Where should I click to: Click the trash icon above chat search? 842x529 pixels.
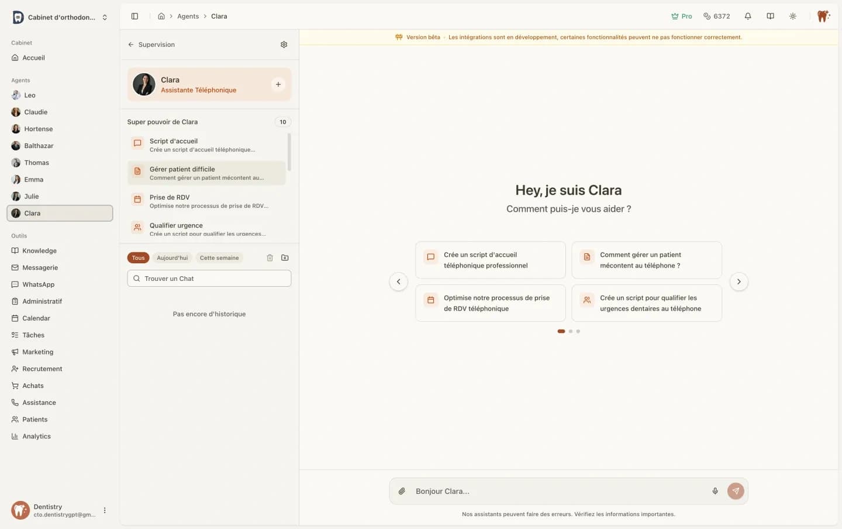(x=270, y=257)
